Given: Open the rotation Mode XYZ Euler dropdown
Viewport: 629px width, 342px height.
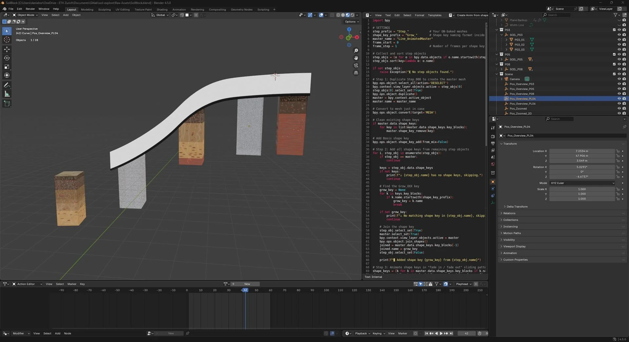Looking at the screenshot, I should point(582,183).
